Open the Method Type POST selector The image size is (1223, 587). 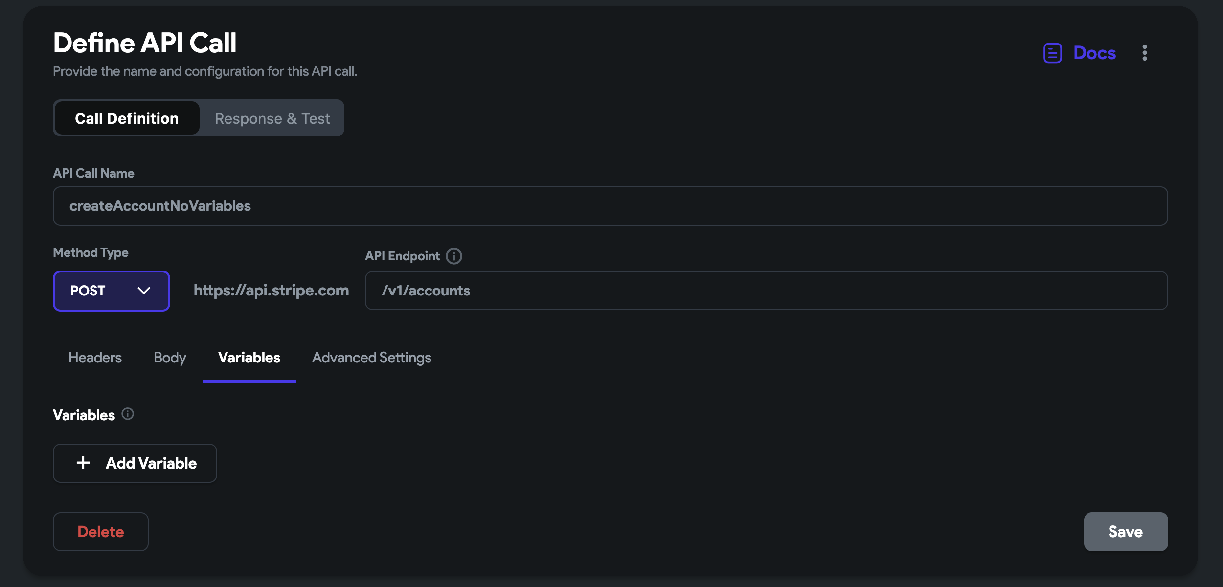tap(111, 291)
